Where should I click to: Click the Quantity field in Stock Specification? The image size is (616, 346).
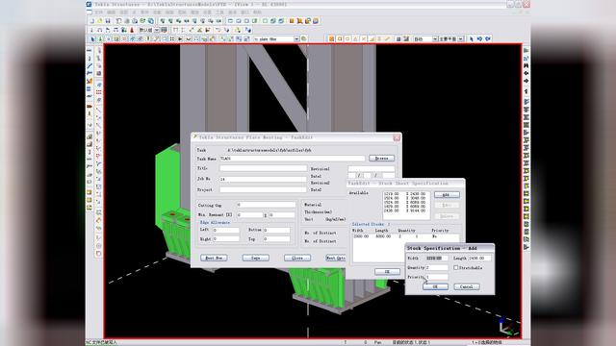(x=437, y=267)
